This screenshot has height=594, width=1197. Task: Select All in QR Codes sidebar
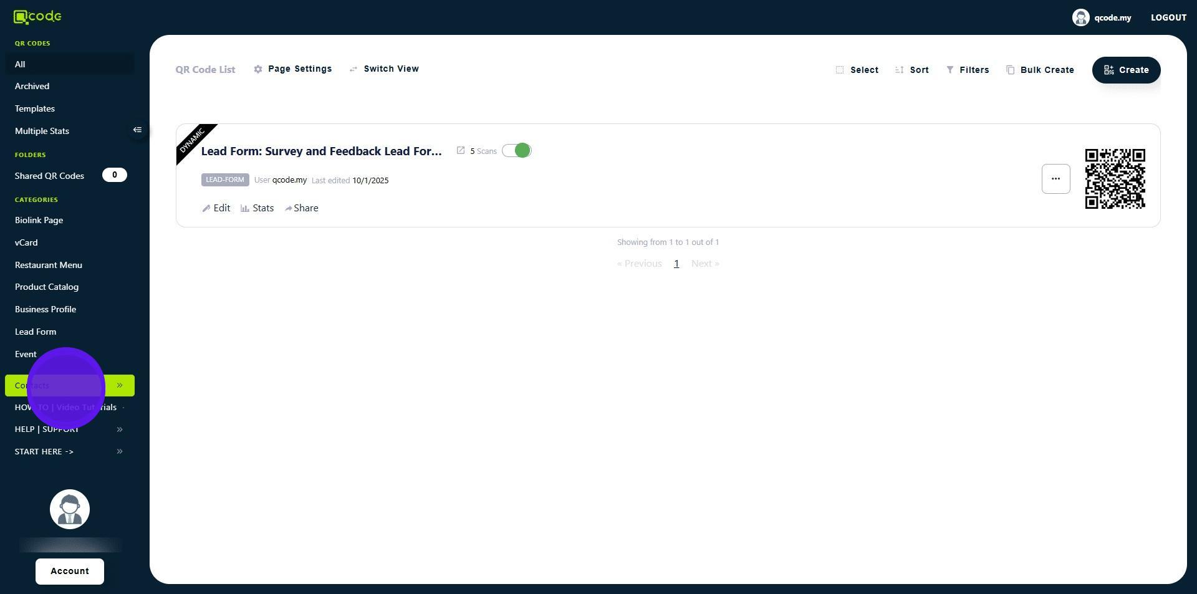[70, 64]
